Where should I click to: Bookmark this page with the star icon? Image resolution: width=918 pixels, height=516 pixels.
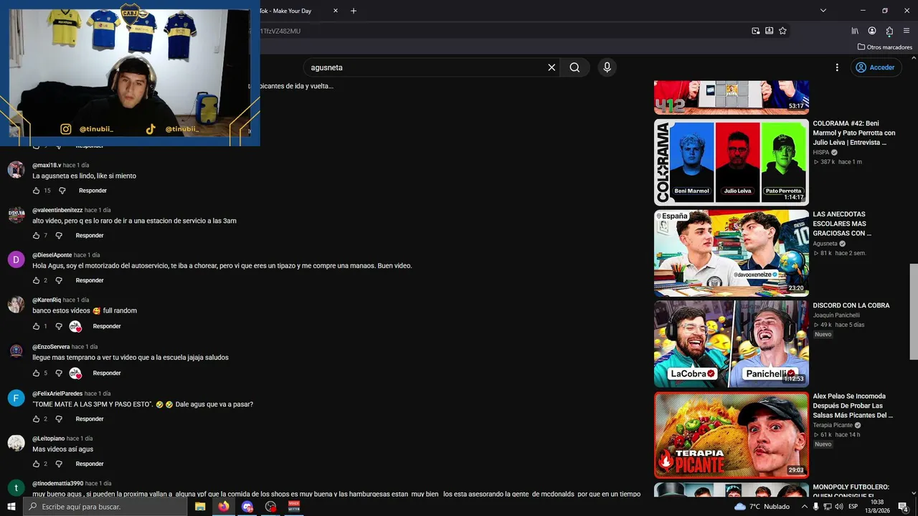coord(782,31)
